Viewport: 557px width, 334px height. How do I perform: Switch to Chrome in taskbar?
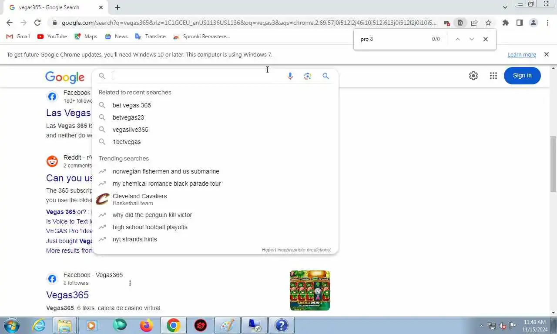pyautogui.click(x=173, y=325)
